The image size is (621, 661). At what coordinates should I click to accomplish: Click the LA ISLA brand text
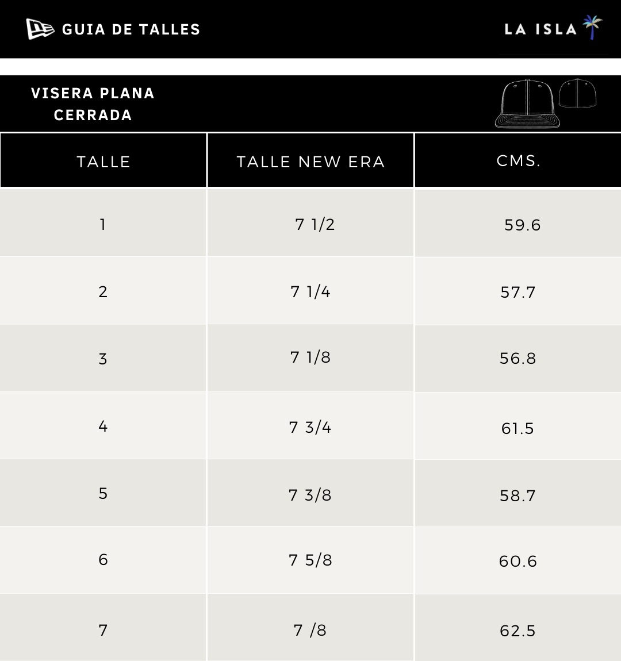pyautogui.click(x=540, y=29)
